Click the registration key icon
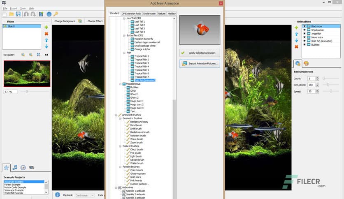 [x=56, y=14]
